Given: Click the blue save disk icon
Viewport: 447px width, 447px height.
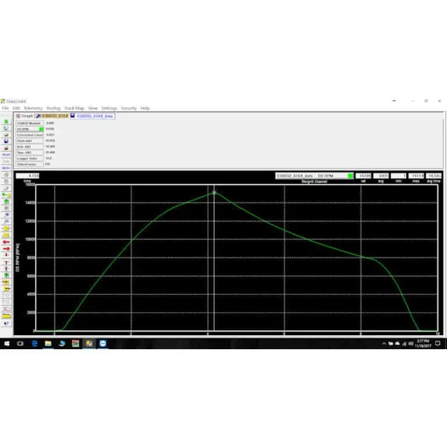Looking at the screenshot, I should click(x=6, y=141).
